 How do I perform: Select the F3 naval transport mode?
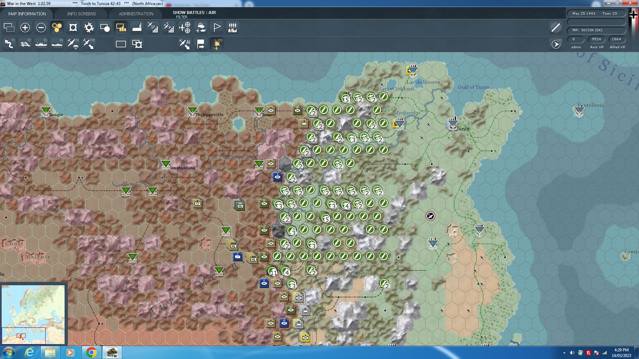(41, 44)
